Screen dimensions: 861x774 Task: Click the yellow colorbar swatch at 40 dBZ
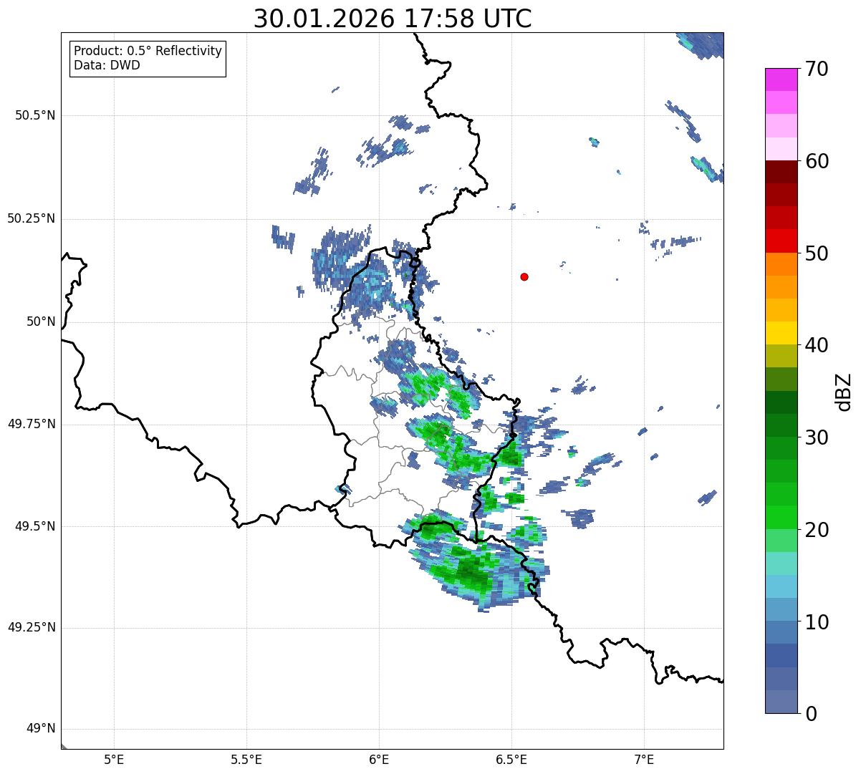[x=781, y=333]
